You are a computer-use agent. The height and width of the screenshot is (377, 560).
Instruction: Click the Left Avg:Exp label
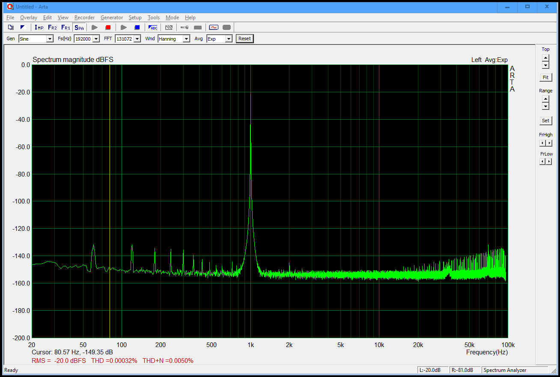point(489,60)
